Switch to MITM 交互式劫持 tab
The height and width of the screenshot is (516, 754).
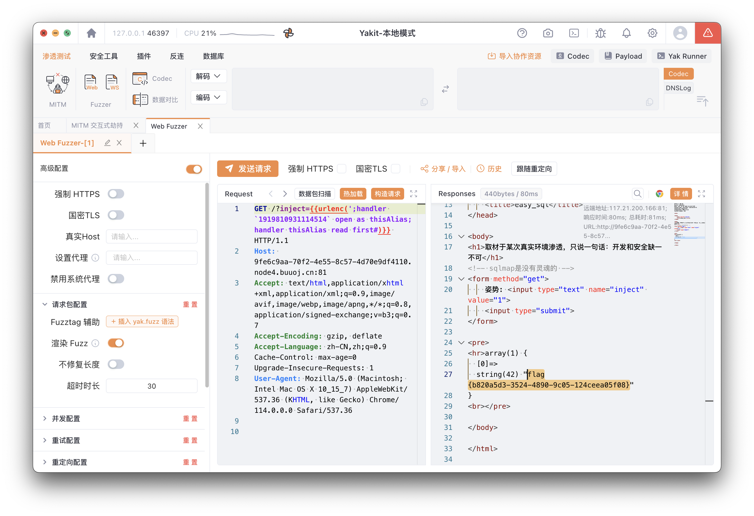[97, 126]
